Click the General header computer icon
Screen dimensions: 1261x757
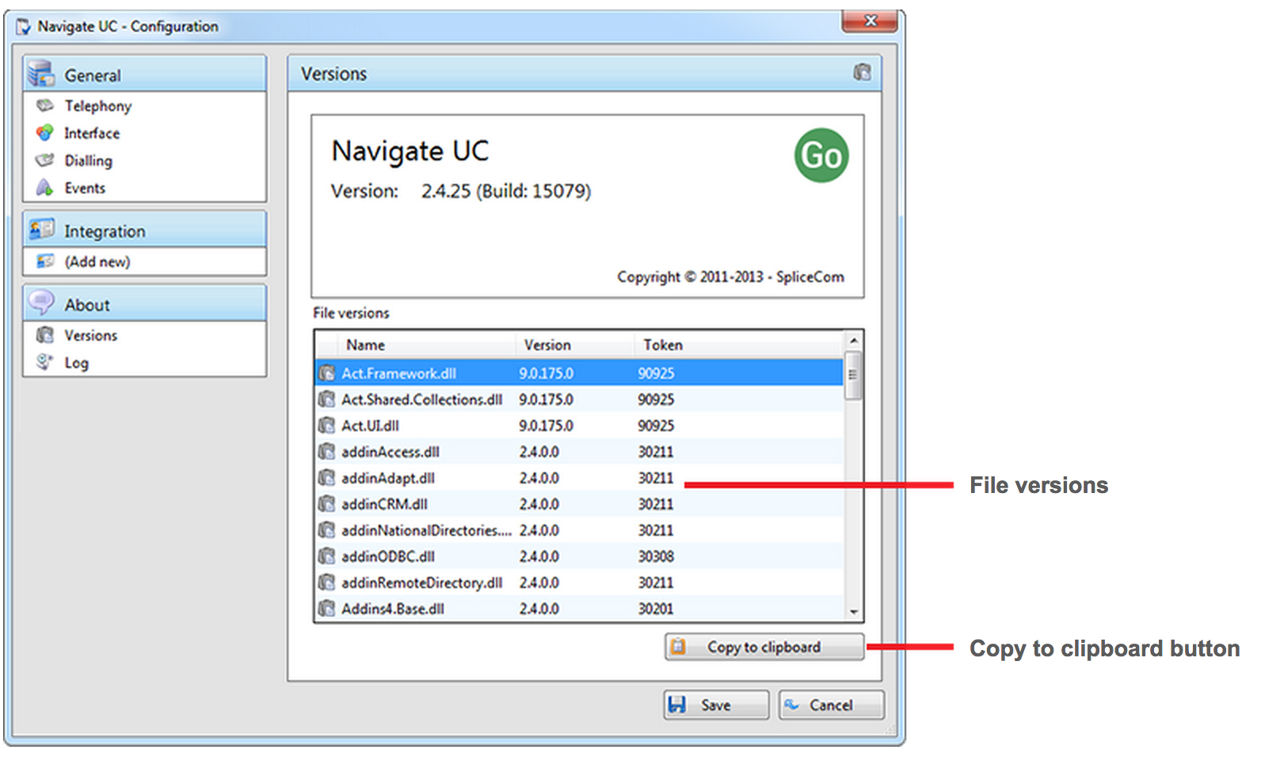[x=41, y=74]
